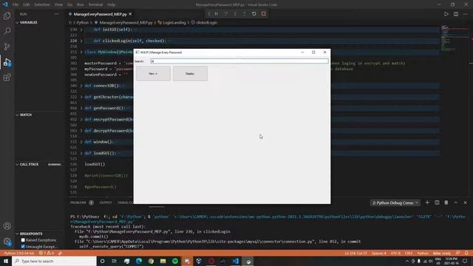Maximize the terminal panel size
The image size is (473, 266).
pos(456,202)
